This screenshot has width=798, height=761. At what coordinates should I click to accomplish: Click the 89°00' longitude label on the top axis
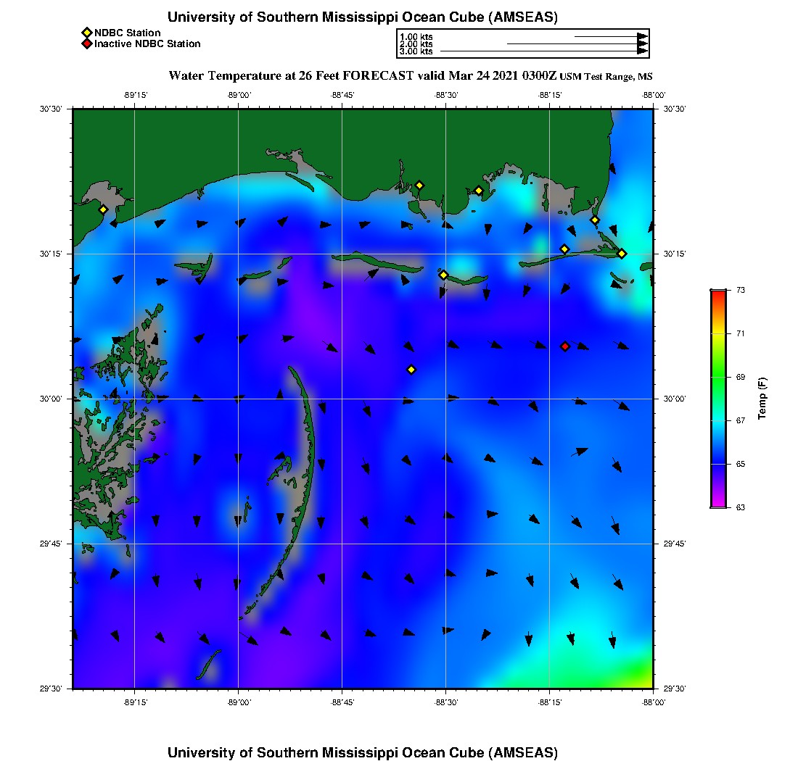239,94
